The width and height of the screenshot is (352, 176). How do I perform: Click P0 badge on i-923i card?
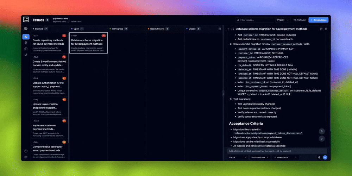64,36
